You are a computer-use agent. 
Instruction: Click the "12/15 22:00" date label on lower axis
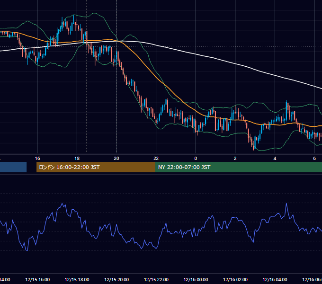tap(156, 279)
